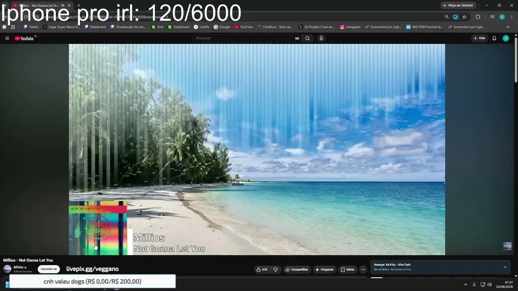Open the Google bookmark

pyautogui.click(x=222, y=27)
